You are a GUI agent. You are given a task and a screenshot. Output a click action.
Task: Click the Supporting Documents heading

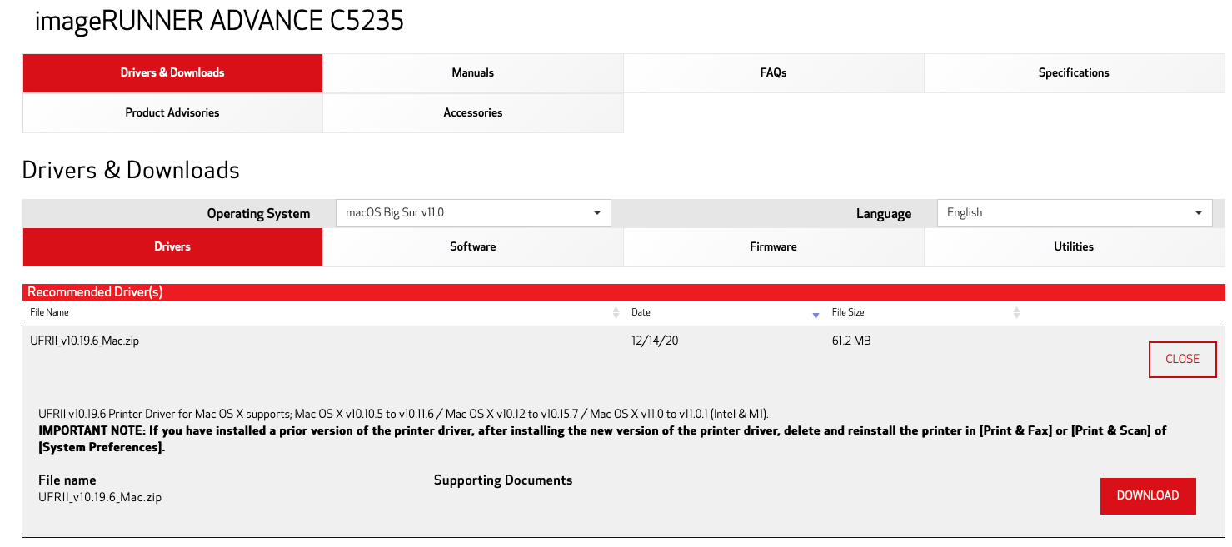tap(503, 480)
